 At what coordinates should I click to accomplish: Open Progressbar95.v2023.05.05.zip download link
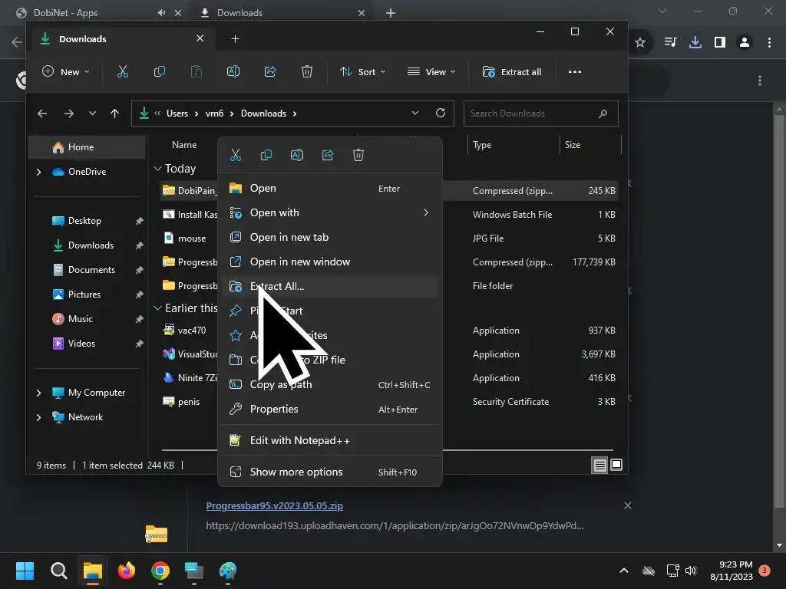coord(274,506)
